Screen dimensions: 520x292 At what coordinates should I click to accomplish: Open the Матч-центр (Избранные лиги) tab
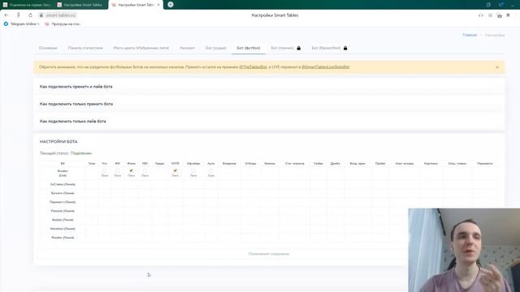[141, 48]
